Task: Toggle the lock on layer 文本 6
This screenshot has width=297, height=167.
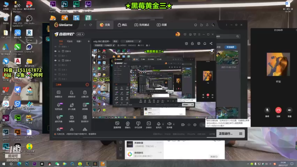Action: 59,51
